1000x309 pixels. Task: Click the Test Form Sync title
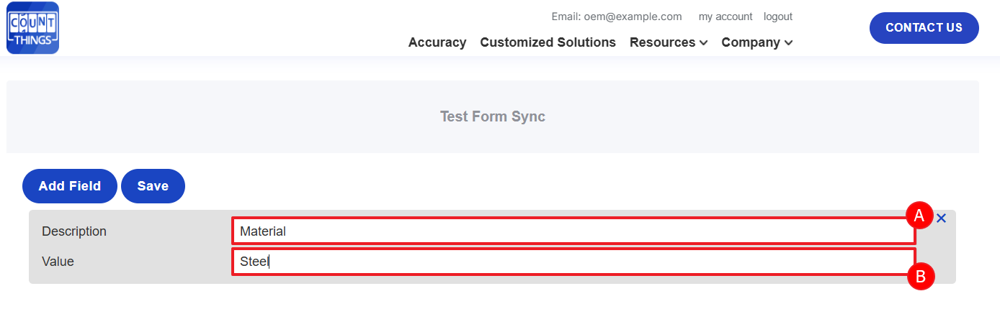pyautogui.click(x=492, y=116)
